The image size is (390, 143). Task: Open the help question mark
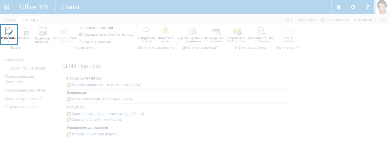point(367,7)
